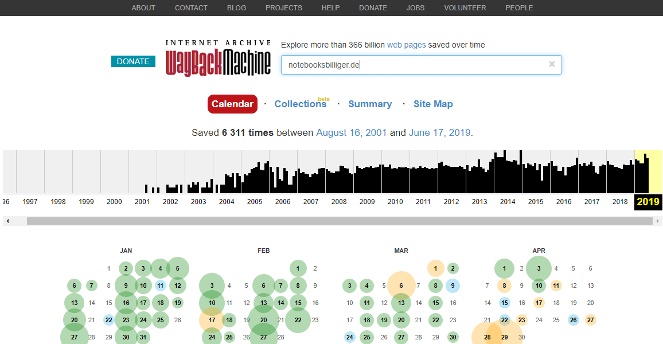The image size is (663, 344).
Task: Open the April 28 orange snapshot bubble
Action: 487,337
